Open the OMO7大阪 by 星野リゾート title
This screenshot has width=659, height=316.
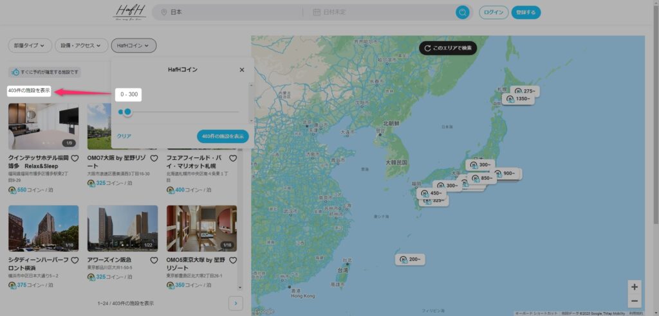(x=118, y=162)
